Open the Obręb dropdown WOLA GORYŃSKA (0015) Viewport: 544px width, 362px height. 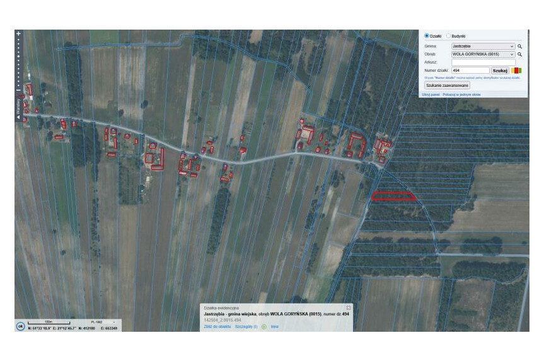pos(483,55)
